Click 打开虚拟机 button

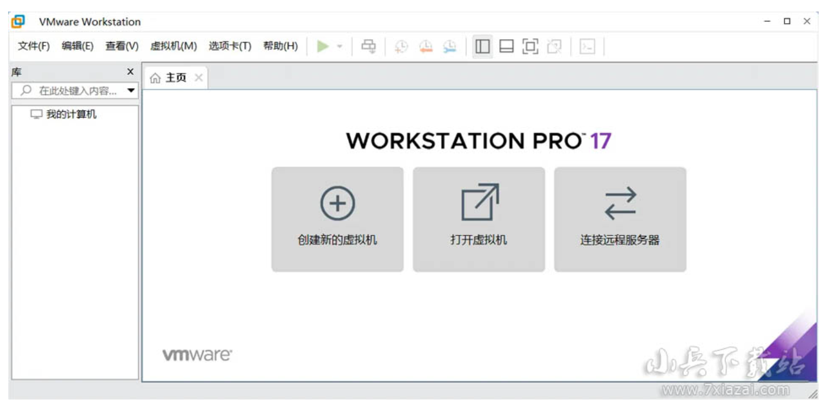[479, 219]
